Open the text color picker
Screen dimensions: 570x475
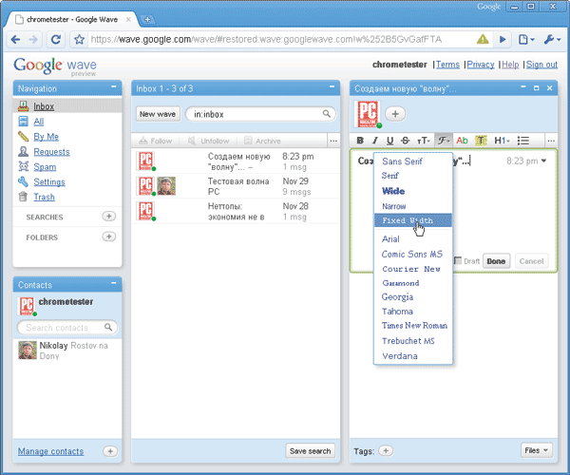462,141
